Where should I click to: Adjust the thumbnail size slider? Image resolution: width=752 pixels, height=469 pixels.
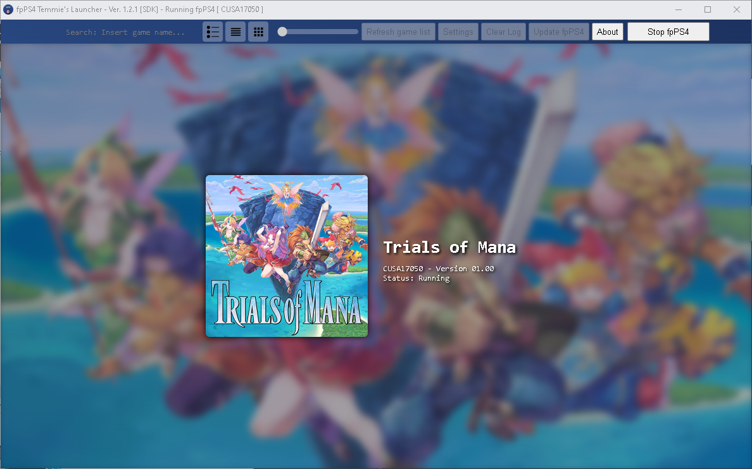[282, 31]
